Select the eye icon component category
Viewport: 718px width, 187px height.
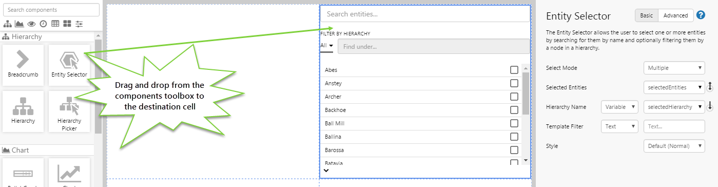click(31, 24)
